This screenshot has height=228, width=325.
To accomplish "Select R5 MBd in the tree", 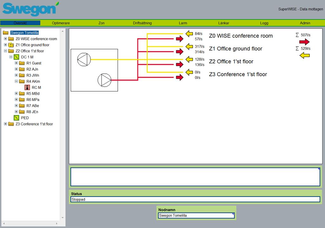I will [33, 93].
